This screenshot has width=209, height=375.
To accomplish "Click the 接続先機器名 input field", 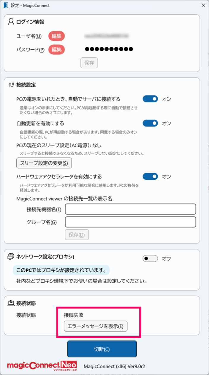I will click(131, 209).
